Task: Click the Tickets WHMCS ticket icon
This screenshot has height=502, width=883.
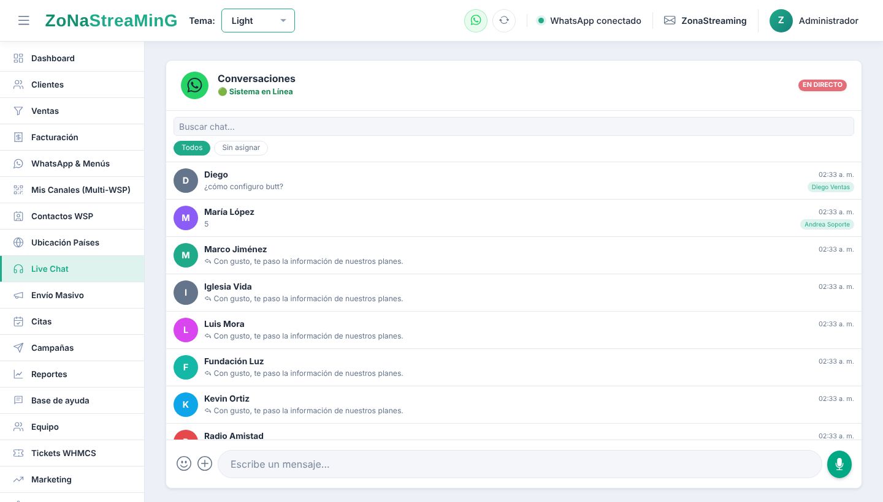Action: (18, 453)
